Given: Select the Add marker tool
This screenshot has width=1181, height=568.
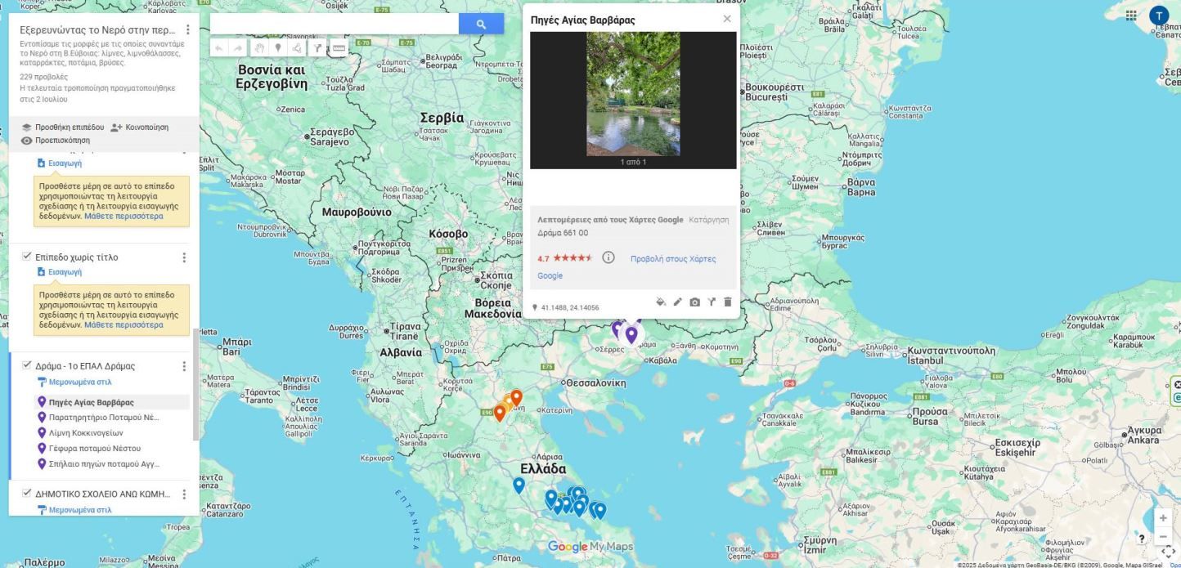Looking at the screenshot, I should pos(278,48).
